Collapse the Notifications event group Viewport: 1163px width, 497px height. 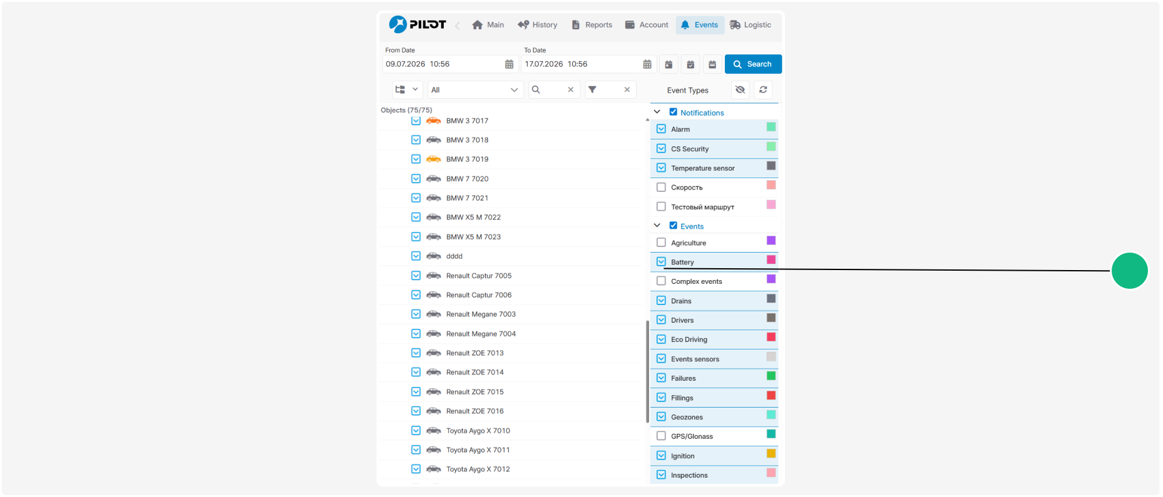[657, 112]
